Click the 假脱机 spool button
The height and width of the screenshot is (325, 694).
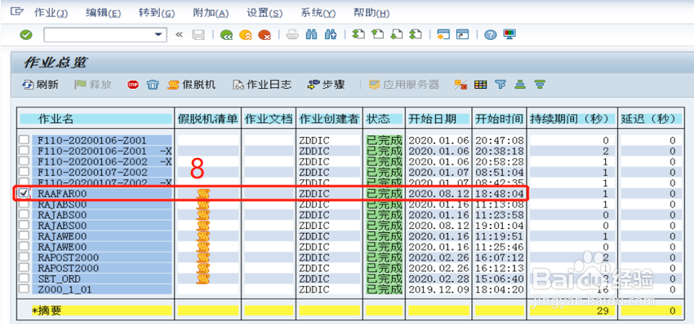(x=192, y=85)
